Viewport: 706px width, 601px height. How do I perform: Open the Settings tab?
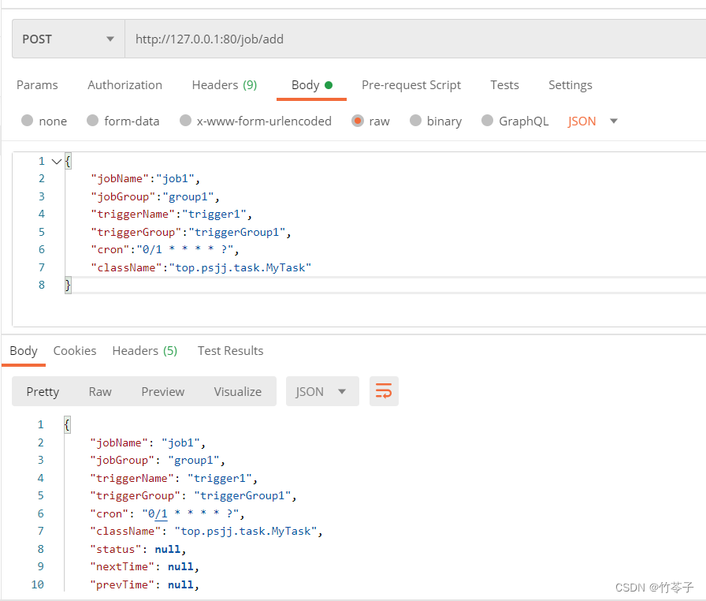pos(570,85)
